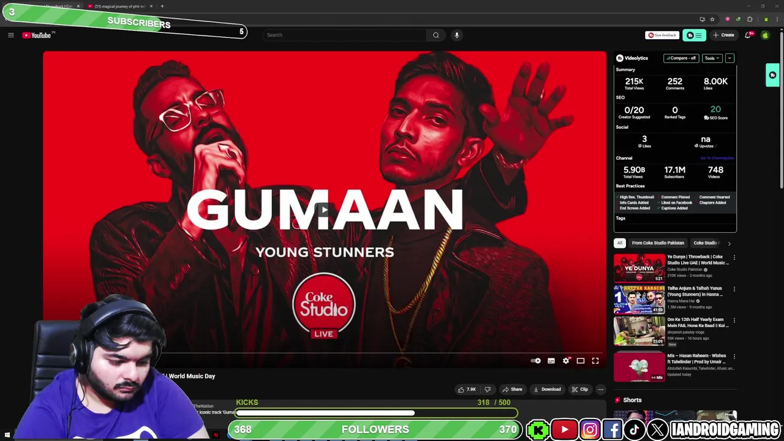
Task: Open the TubeBuddy menu button in header
Action: [694, 35]
